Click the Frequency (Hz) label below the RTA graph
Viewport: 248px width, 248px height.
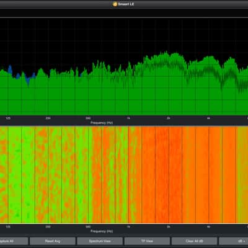(x=102, y=123)
